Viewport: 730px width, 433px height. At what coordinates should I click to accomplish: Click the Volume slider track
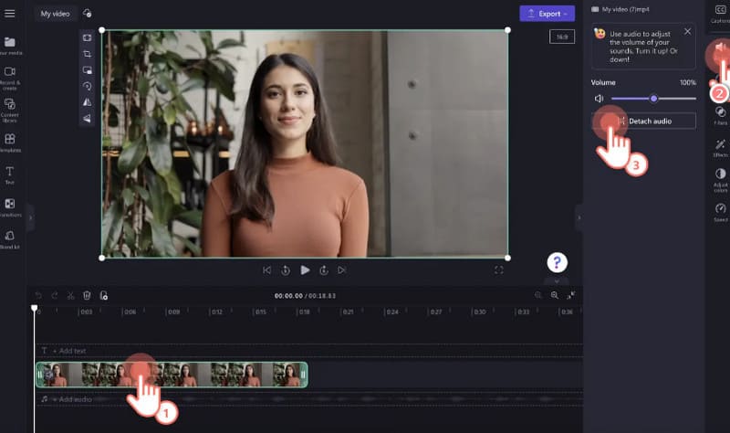653,99
